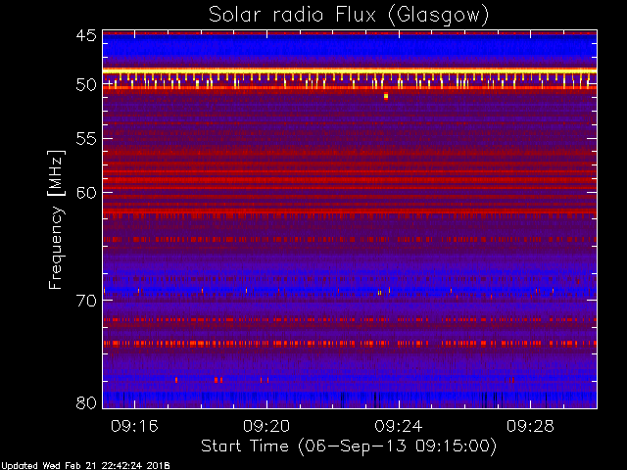Click the dark blue band at 80 MHz
Screen dimensions: 627x470
pyautogui.click(x=350, y=399)
